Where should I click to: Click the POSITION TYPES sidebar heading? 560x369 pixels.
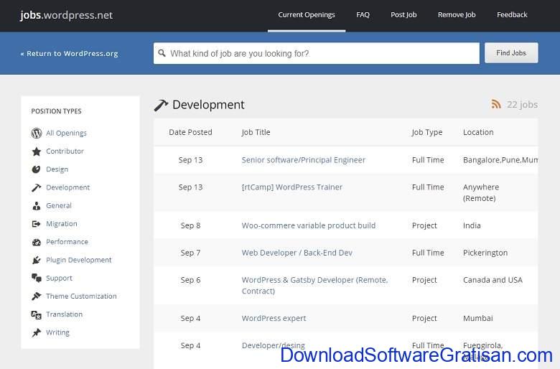(56, 111)
